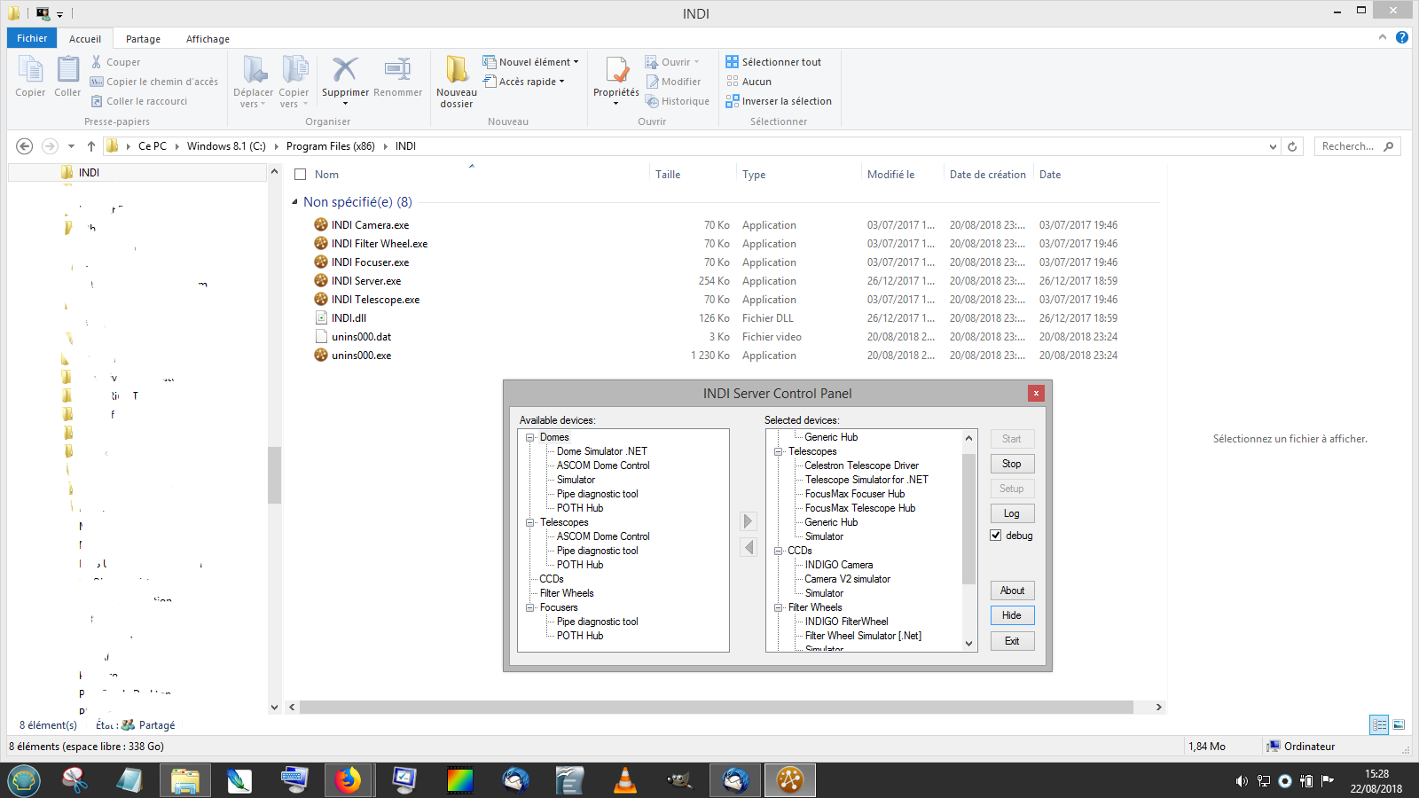Sort by the Taille column header
The image size is (1419, 798).
point(668,175)
